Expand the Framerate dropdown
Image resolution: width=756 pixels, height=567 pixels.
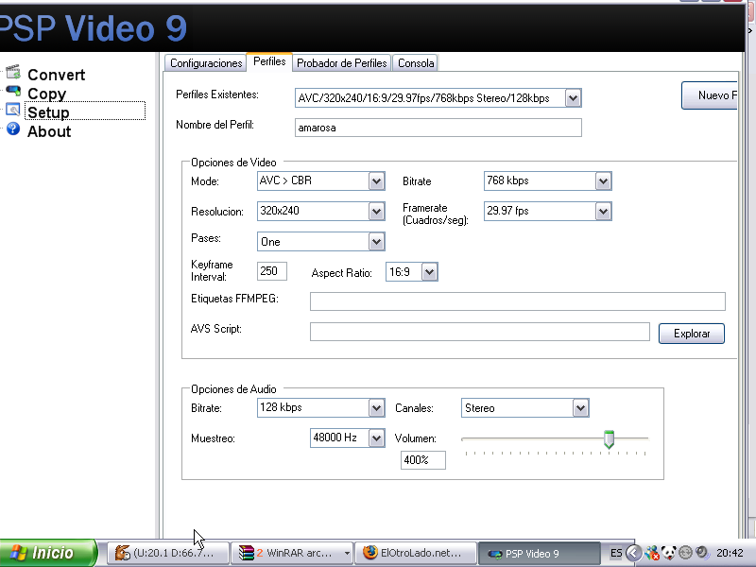(x=603, y=212)
